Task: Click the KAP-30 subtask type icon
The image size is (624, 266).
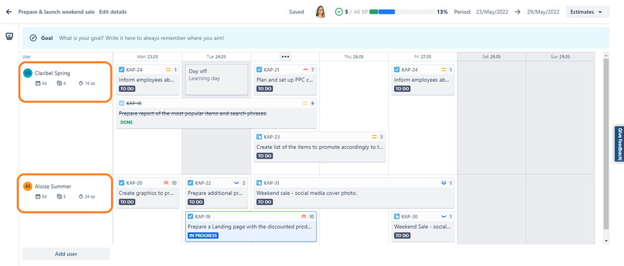Action: pos(397,217)
